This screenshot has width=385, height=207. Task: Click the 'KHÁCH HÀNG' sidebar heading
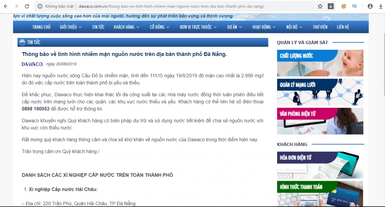[292, 145]
